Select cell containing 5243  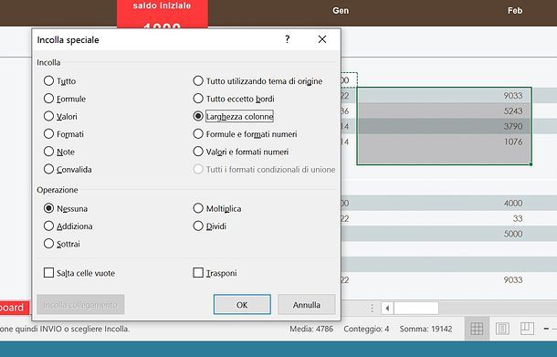coord(445,110)
